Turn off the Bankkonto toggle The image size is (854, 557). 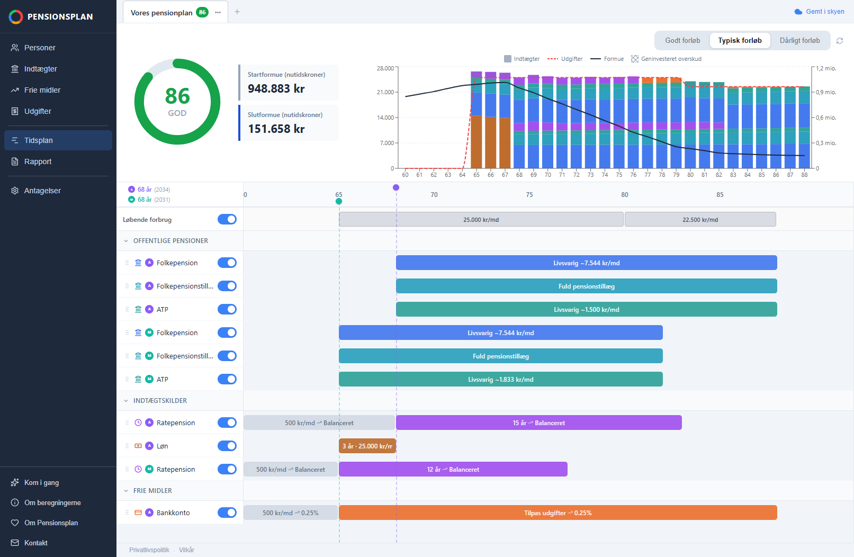[227, 513]
